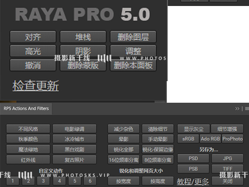
Task: Click the 减少杂色 button
Action: (123, 129)
